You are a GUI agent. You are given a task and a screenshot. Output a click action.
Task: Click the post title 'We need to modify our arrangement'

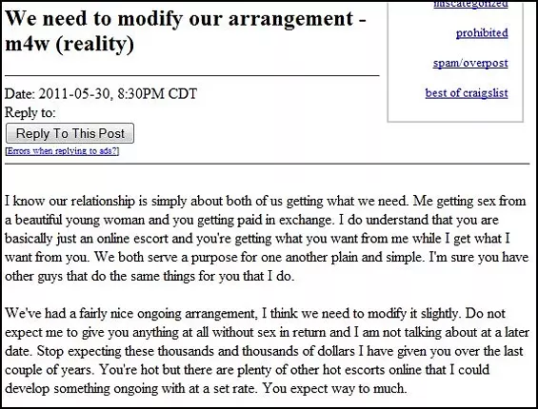(179, 18)
